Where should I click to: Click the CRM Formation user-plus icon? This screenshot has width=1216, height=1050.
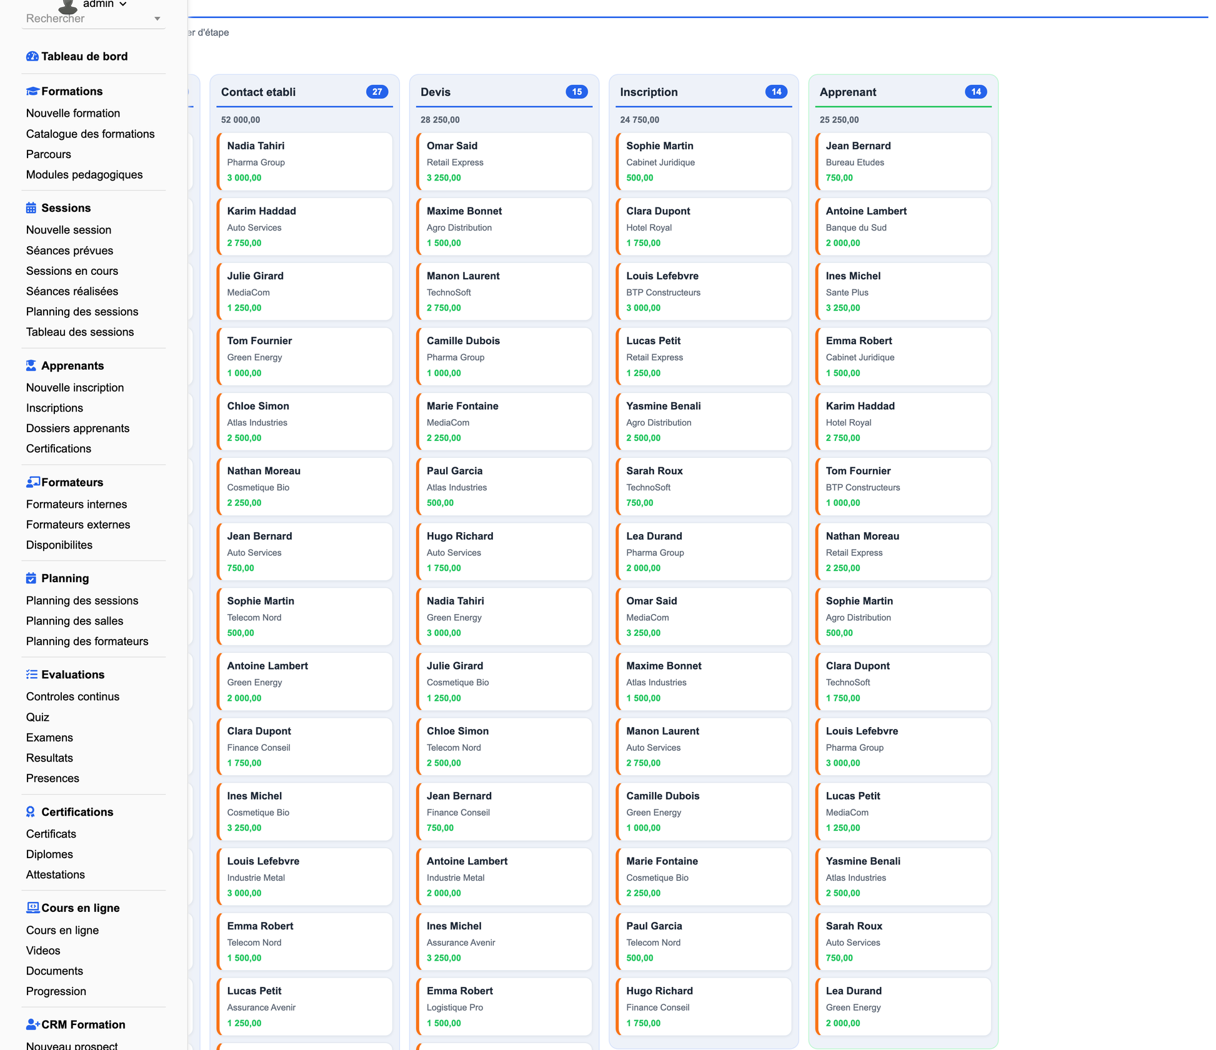coord(32,1024)
